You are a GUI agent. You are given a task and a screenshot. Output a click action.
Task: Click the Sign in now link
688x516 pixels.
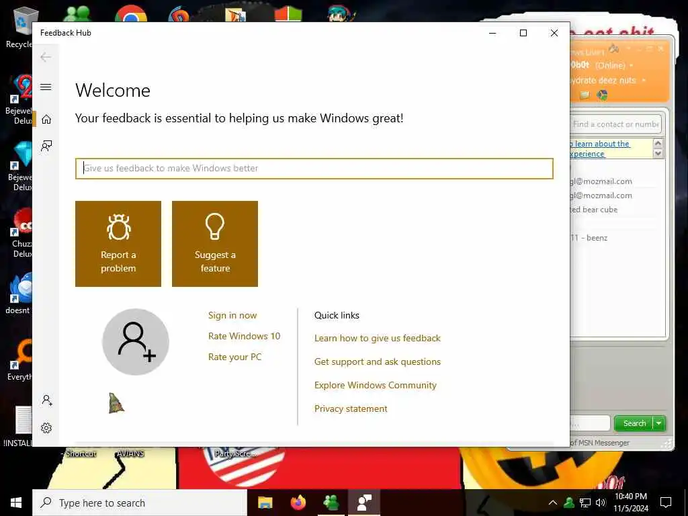click(232, 315)
